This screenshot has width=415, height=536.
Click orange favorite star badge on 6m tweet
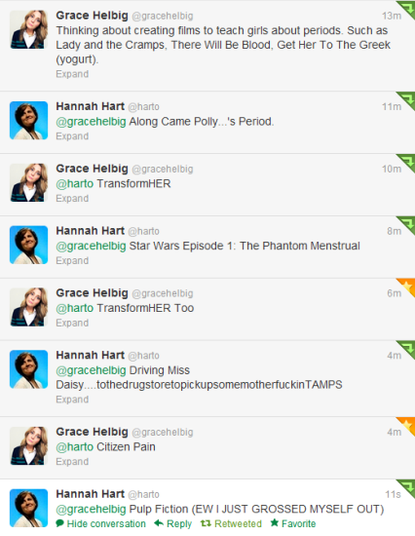click(406, 287)
